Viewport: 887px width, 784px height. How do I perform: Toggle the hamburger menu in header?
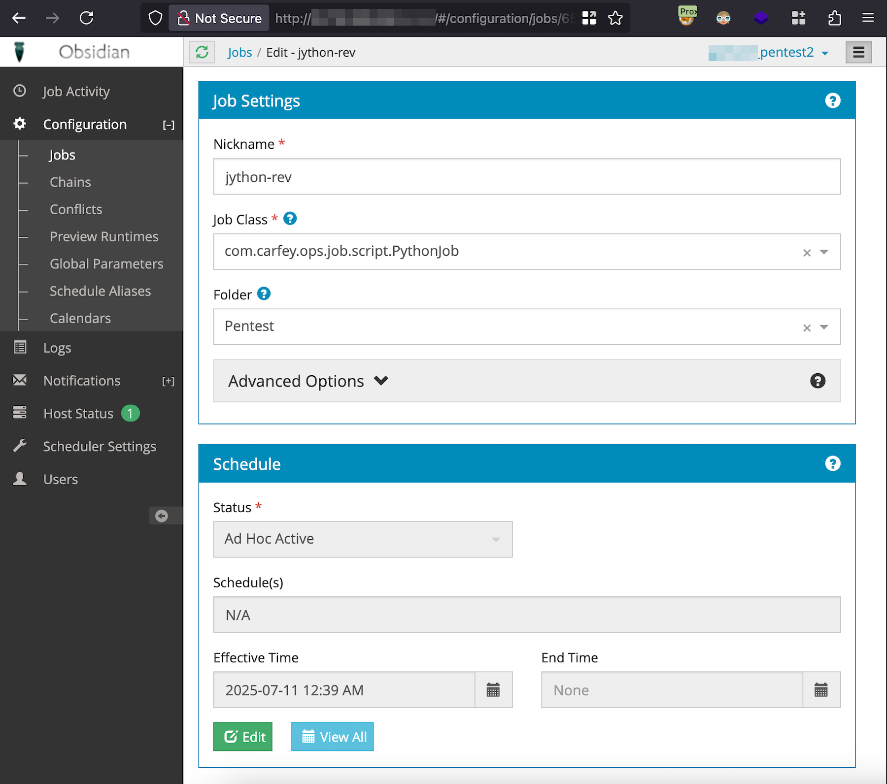tap(858, 52)
